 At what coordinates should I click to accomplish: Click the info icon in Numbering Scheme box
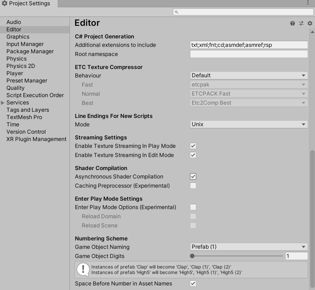(x=82, y=269)
